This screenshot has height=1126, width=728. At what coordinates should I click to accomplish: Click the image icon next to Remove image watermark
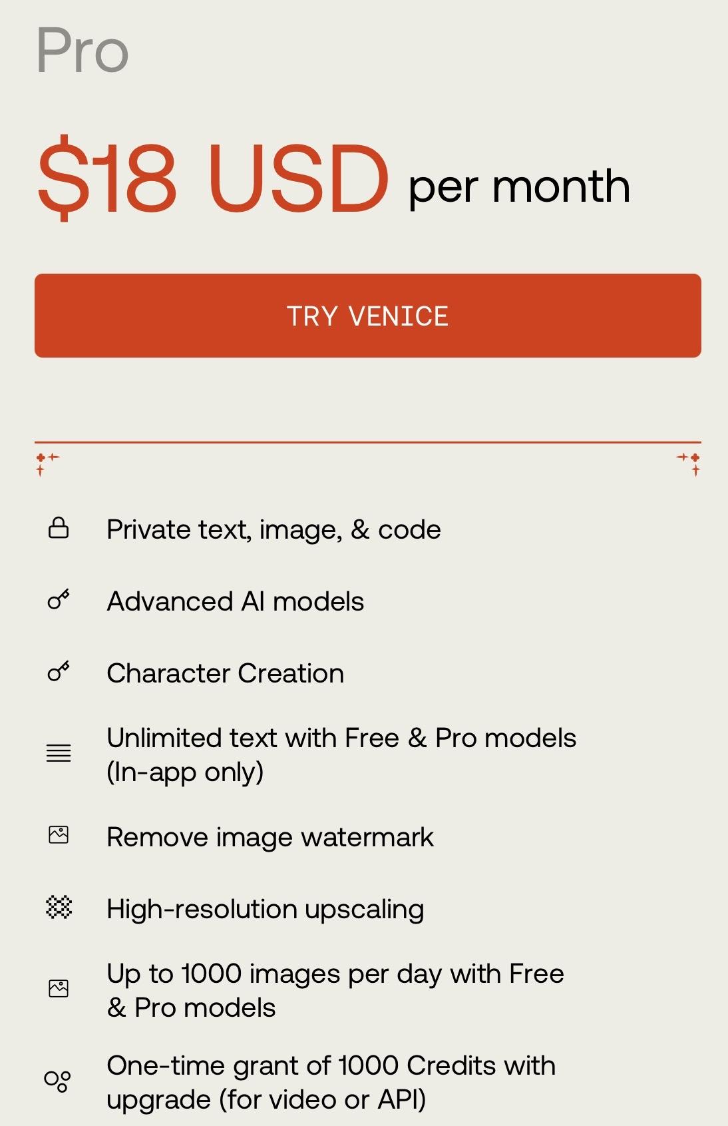pyautogui.click(x=59, y=835)
